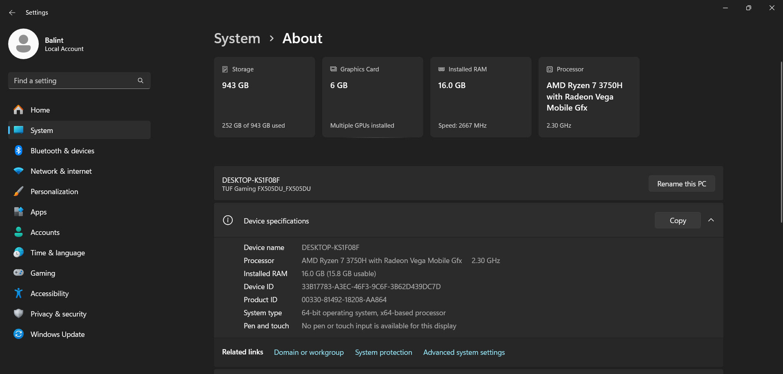
Task: Click the Processor chip icon
Action: (549, 69)
